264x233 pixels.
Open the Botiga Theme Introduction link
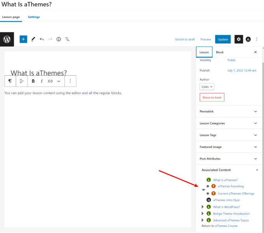231,214
